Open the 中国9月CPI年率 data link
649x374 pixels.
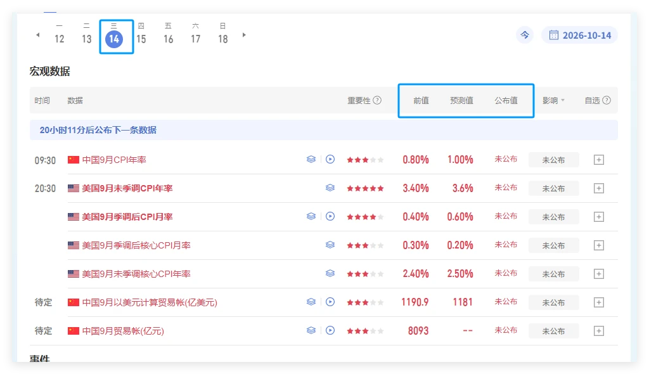(x=114, y=160)
